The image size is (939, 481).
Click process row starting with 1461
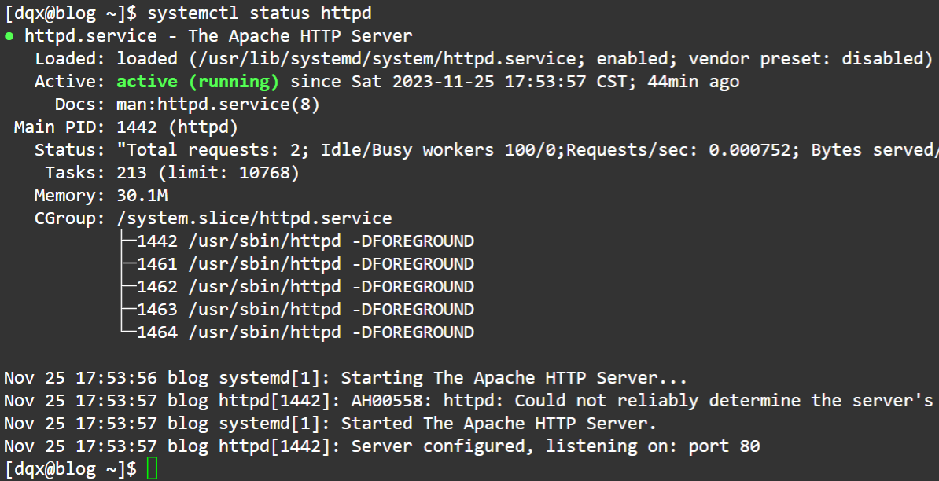tap(305, 264)
